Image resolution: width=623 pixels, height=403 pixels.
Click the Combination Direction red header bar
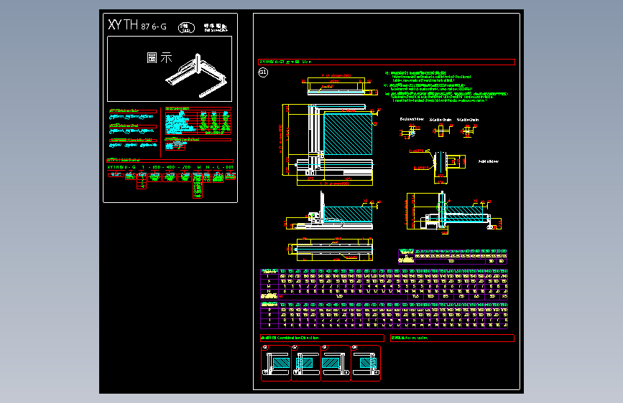pos(322,338)
